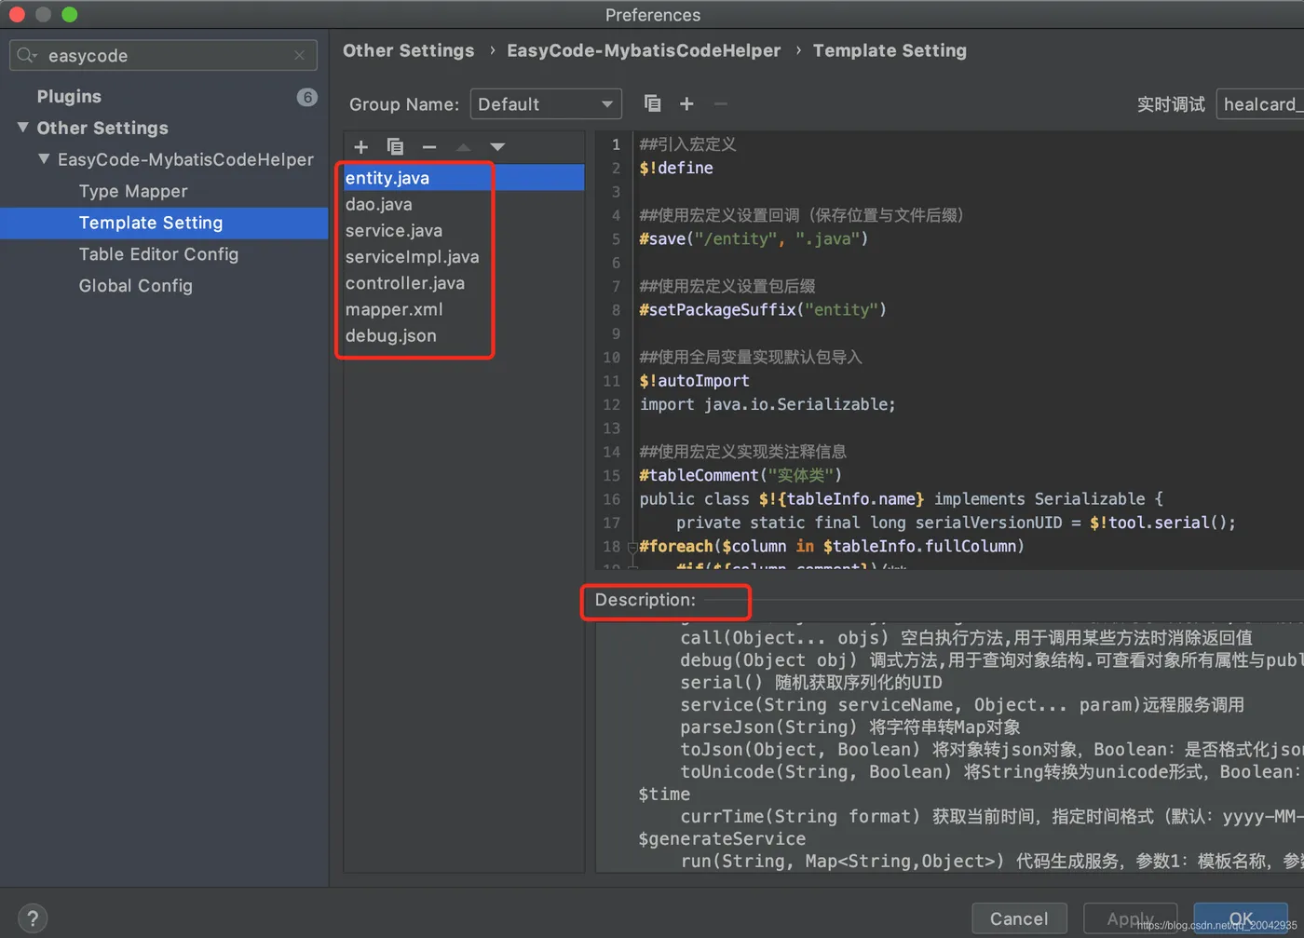This screenshot has height=938, width=1304.
Task: Click the search magnifier icon
Action: 25,55
